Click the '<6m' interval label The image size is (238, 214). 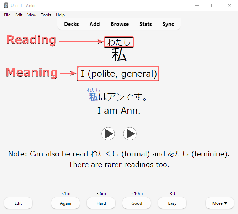(x=101, y=193)
